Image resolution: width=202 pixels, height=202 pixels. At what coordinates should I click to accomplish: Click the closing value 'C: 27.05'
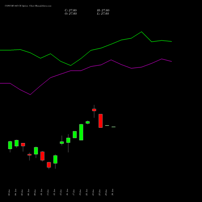(71, 11)
